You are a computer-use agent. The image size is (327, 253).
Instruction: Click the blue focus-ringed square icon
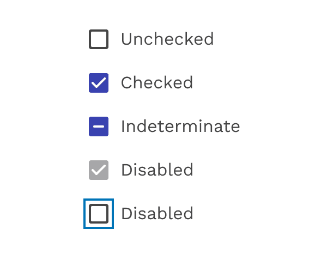[x=99, y=214]
